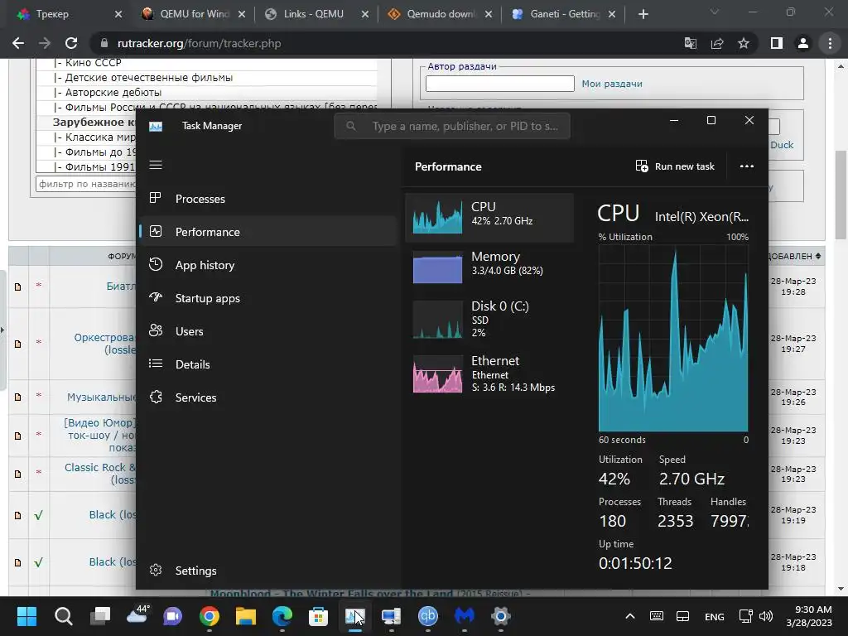Open Microsoft Store from the taskbar

tap(318, 616)
